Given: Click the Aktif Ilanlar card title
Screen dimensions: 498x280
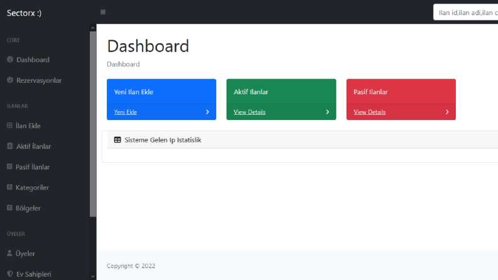Looking at the screenshot, I should click(251, 92).
